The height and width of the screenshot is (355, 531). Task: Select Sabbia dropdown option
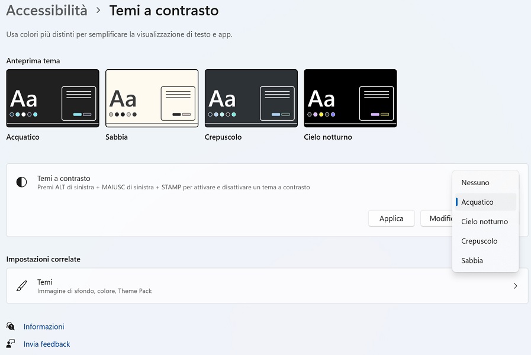pyautogui.click(x=472, y=261)
